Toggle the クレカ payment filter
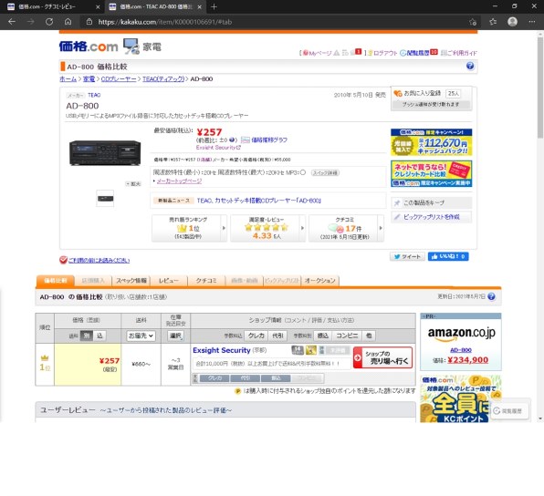Viewport: 544px width, 496px height. [256, 336]
